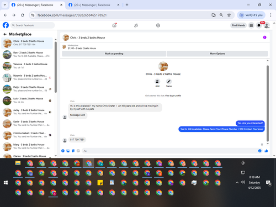
Task: Bookmark this page with the star icon
Action: [229, 15]
